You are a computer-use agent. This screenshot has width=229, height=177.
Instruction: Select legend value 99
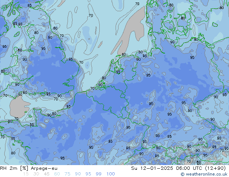[99, 174]
